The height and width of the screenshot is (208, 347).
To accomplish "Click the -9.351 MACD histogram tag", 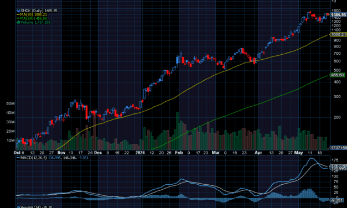I will pos(337,200).
